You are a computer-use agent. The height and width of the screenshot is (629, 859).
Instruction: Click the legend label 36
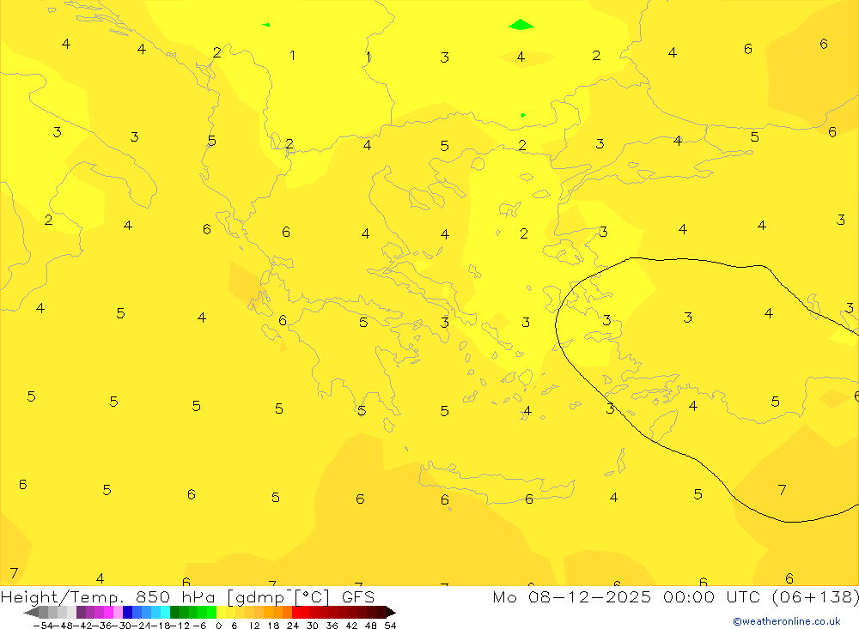[x=332, y=626]
